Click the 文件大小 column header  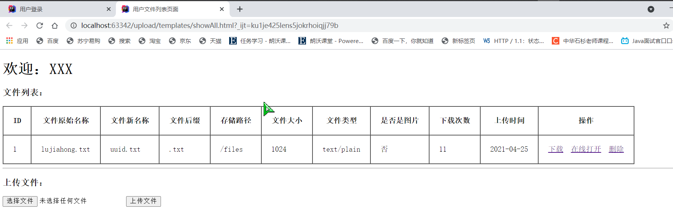click(x=287, y=120)
